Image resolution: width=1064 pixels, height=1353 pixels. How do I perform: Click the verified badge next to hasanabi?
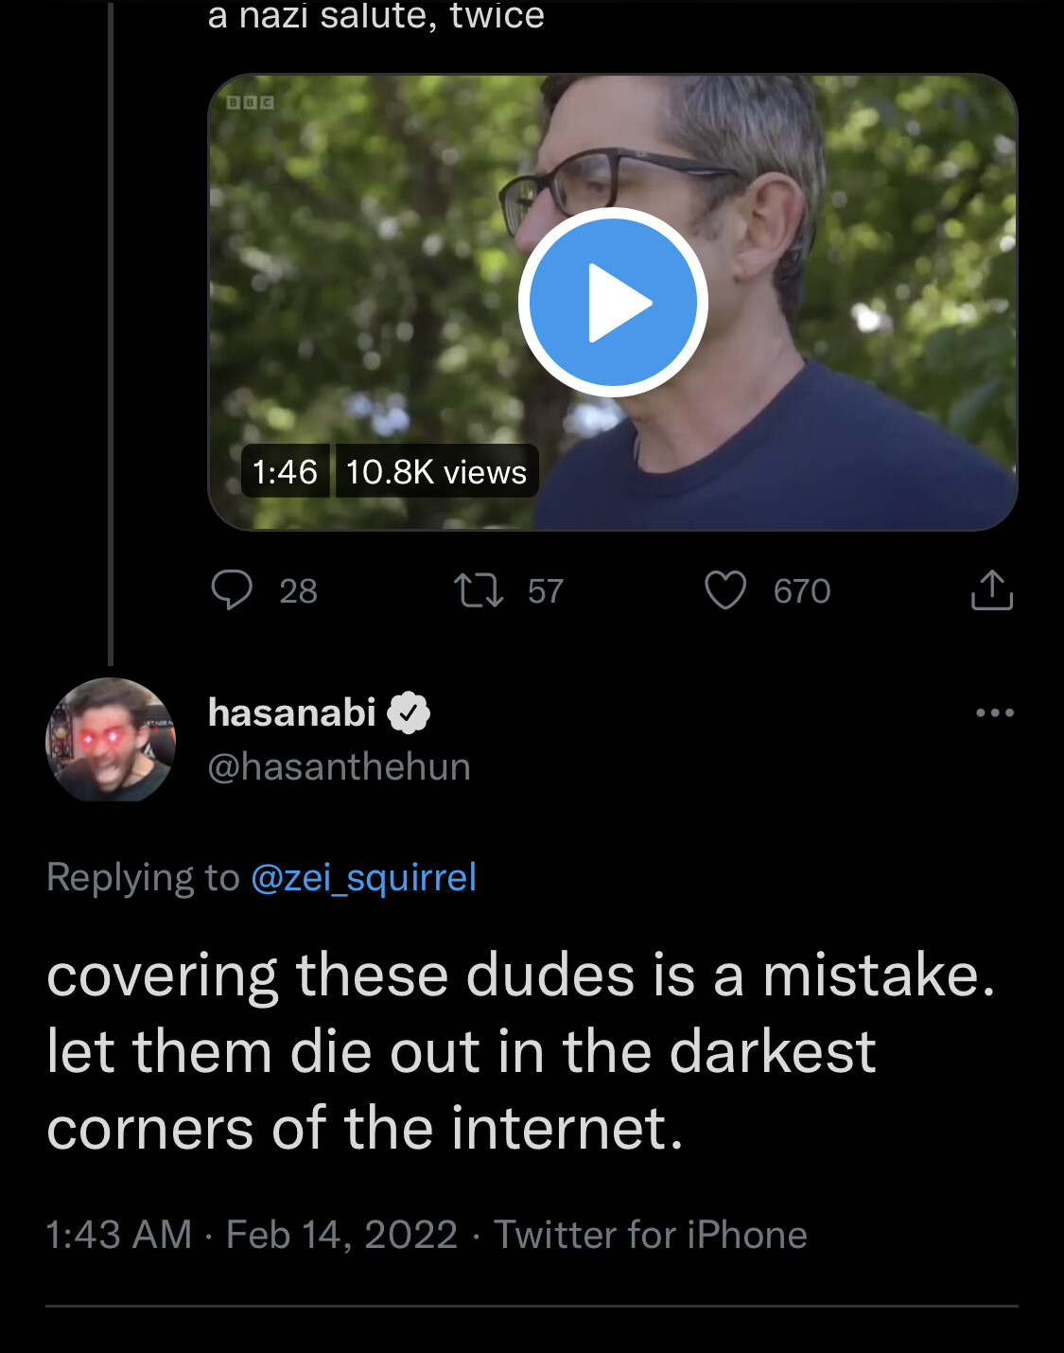(x=409, y=712)
